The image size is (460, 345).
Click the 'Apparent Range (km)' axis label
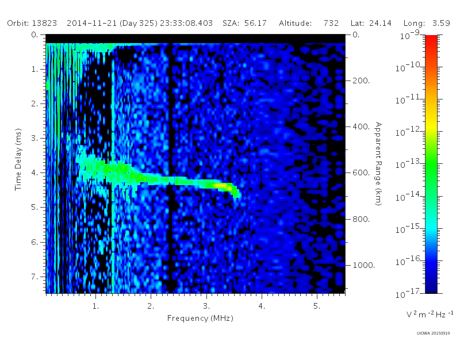[378, 164]
